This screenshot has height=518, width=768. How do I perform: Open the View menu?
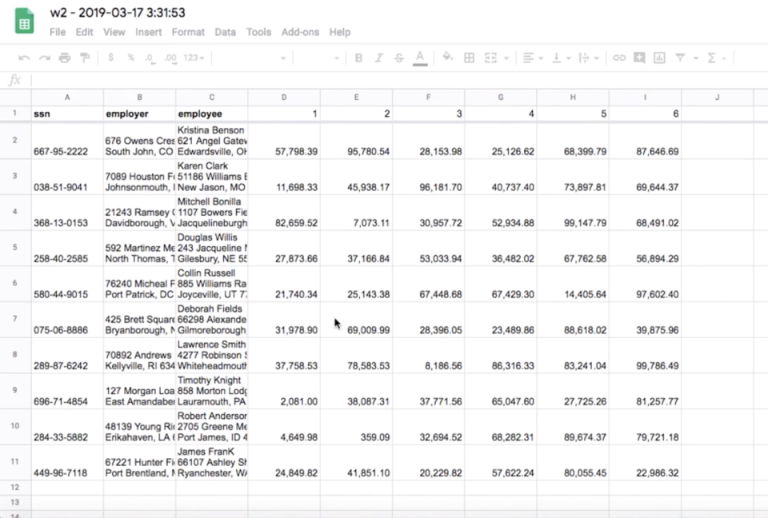click(114, 32)
